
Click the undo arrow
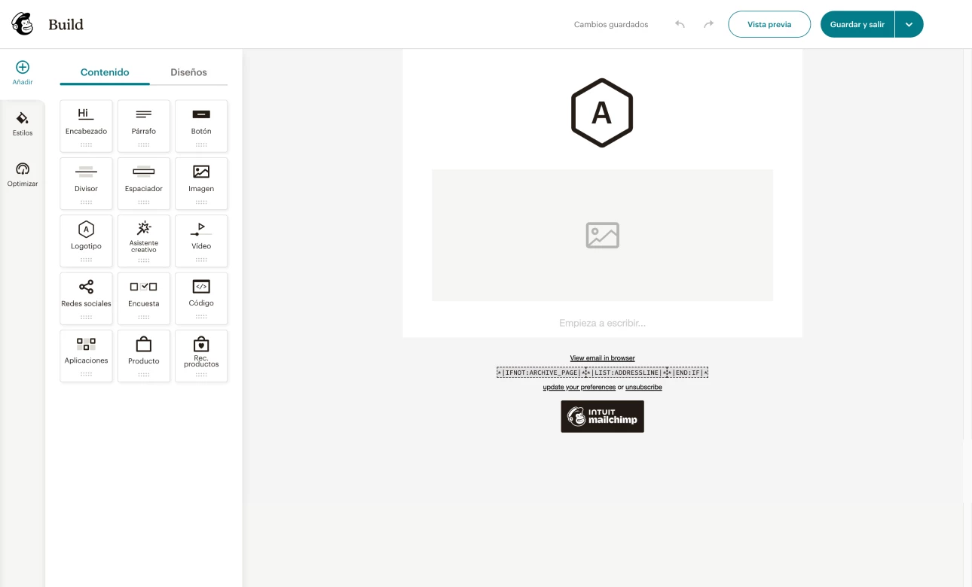(x=680, y=24)
